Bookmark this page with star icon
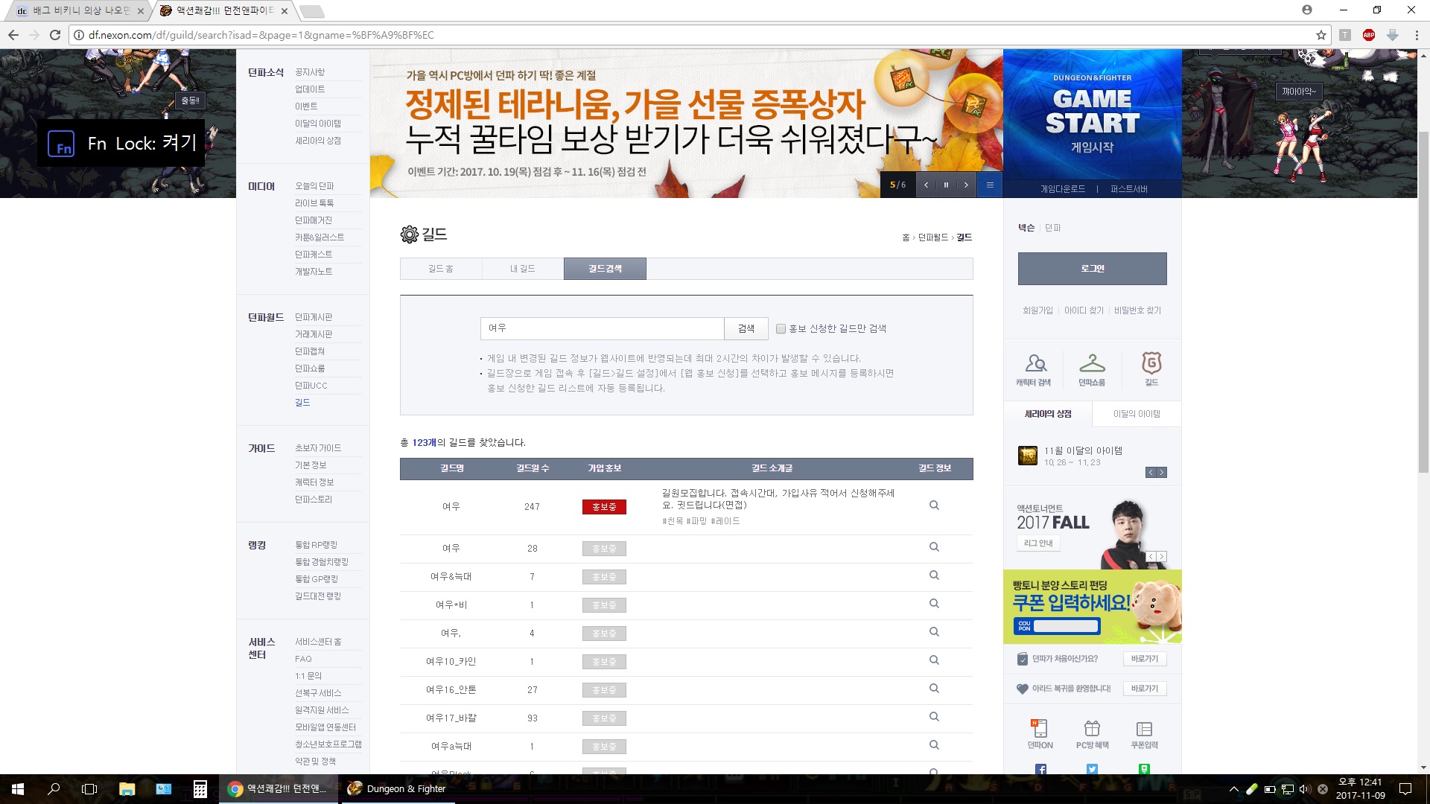Image resolution: width=1430 pixels, height=804 pixels. tap(1321, 35)
